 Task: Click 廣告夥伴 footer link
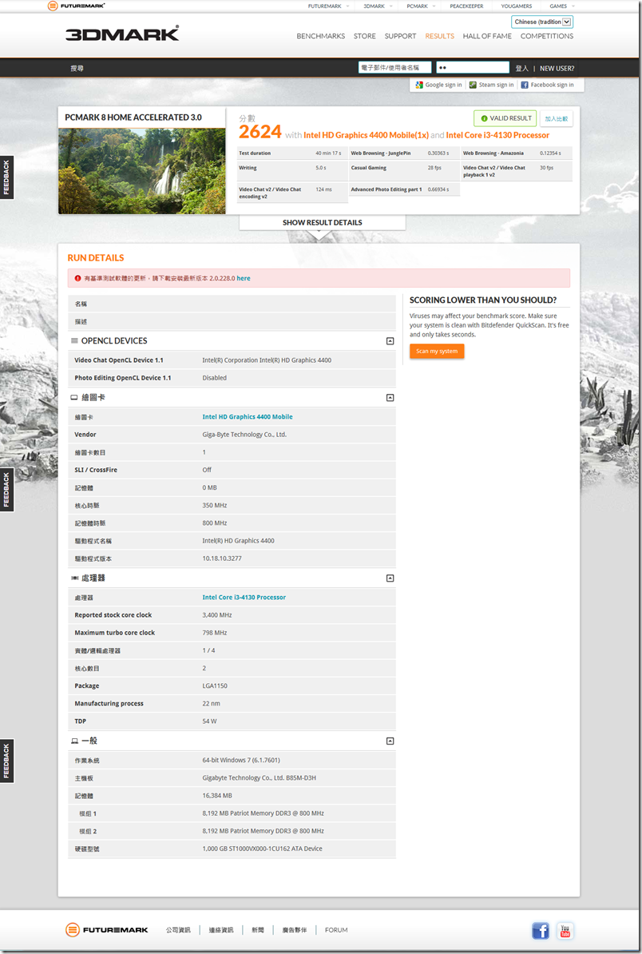(x=294, y=930)
